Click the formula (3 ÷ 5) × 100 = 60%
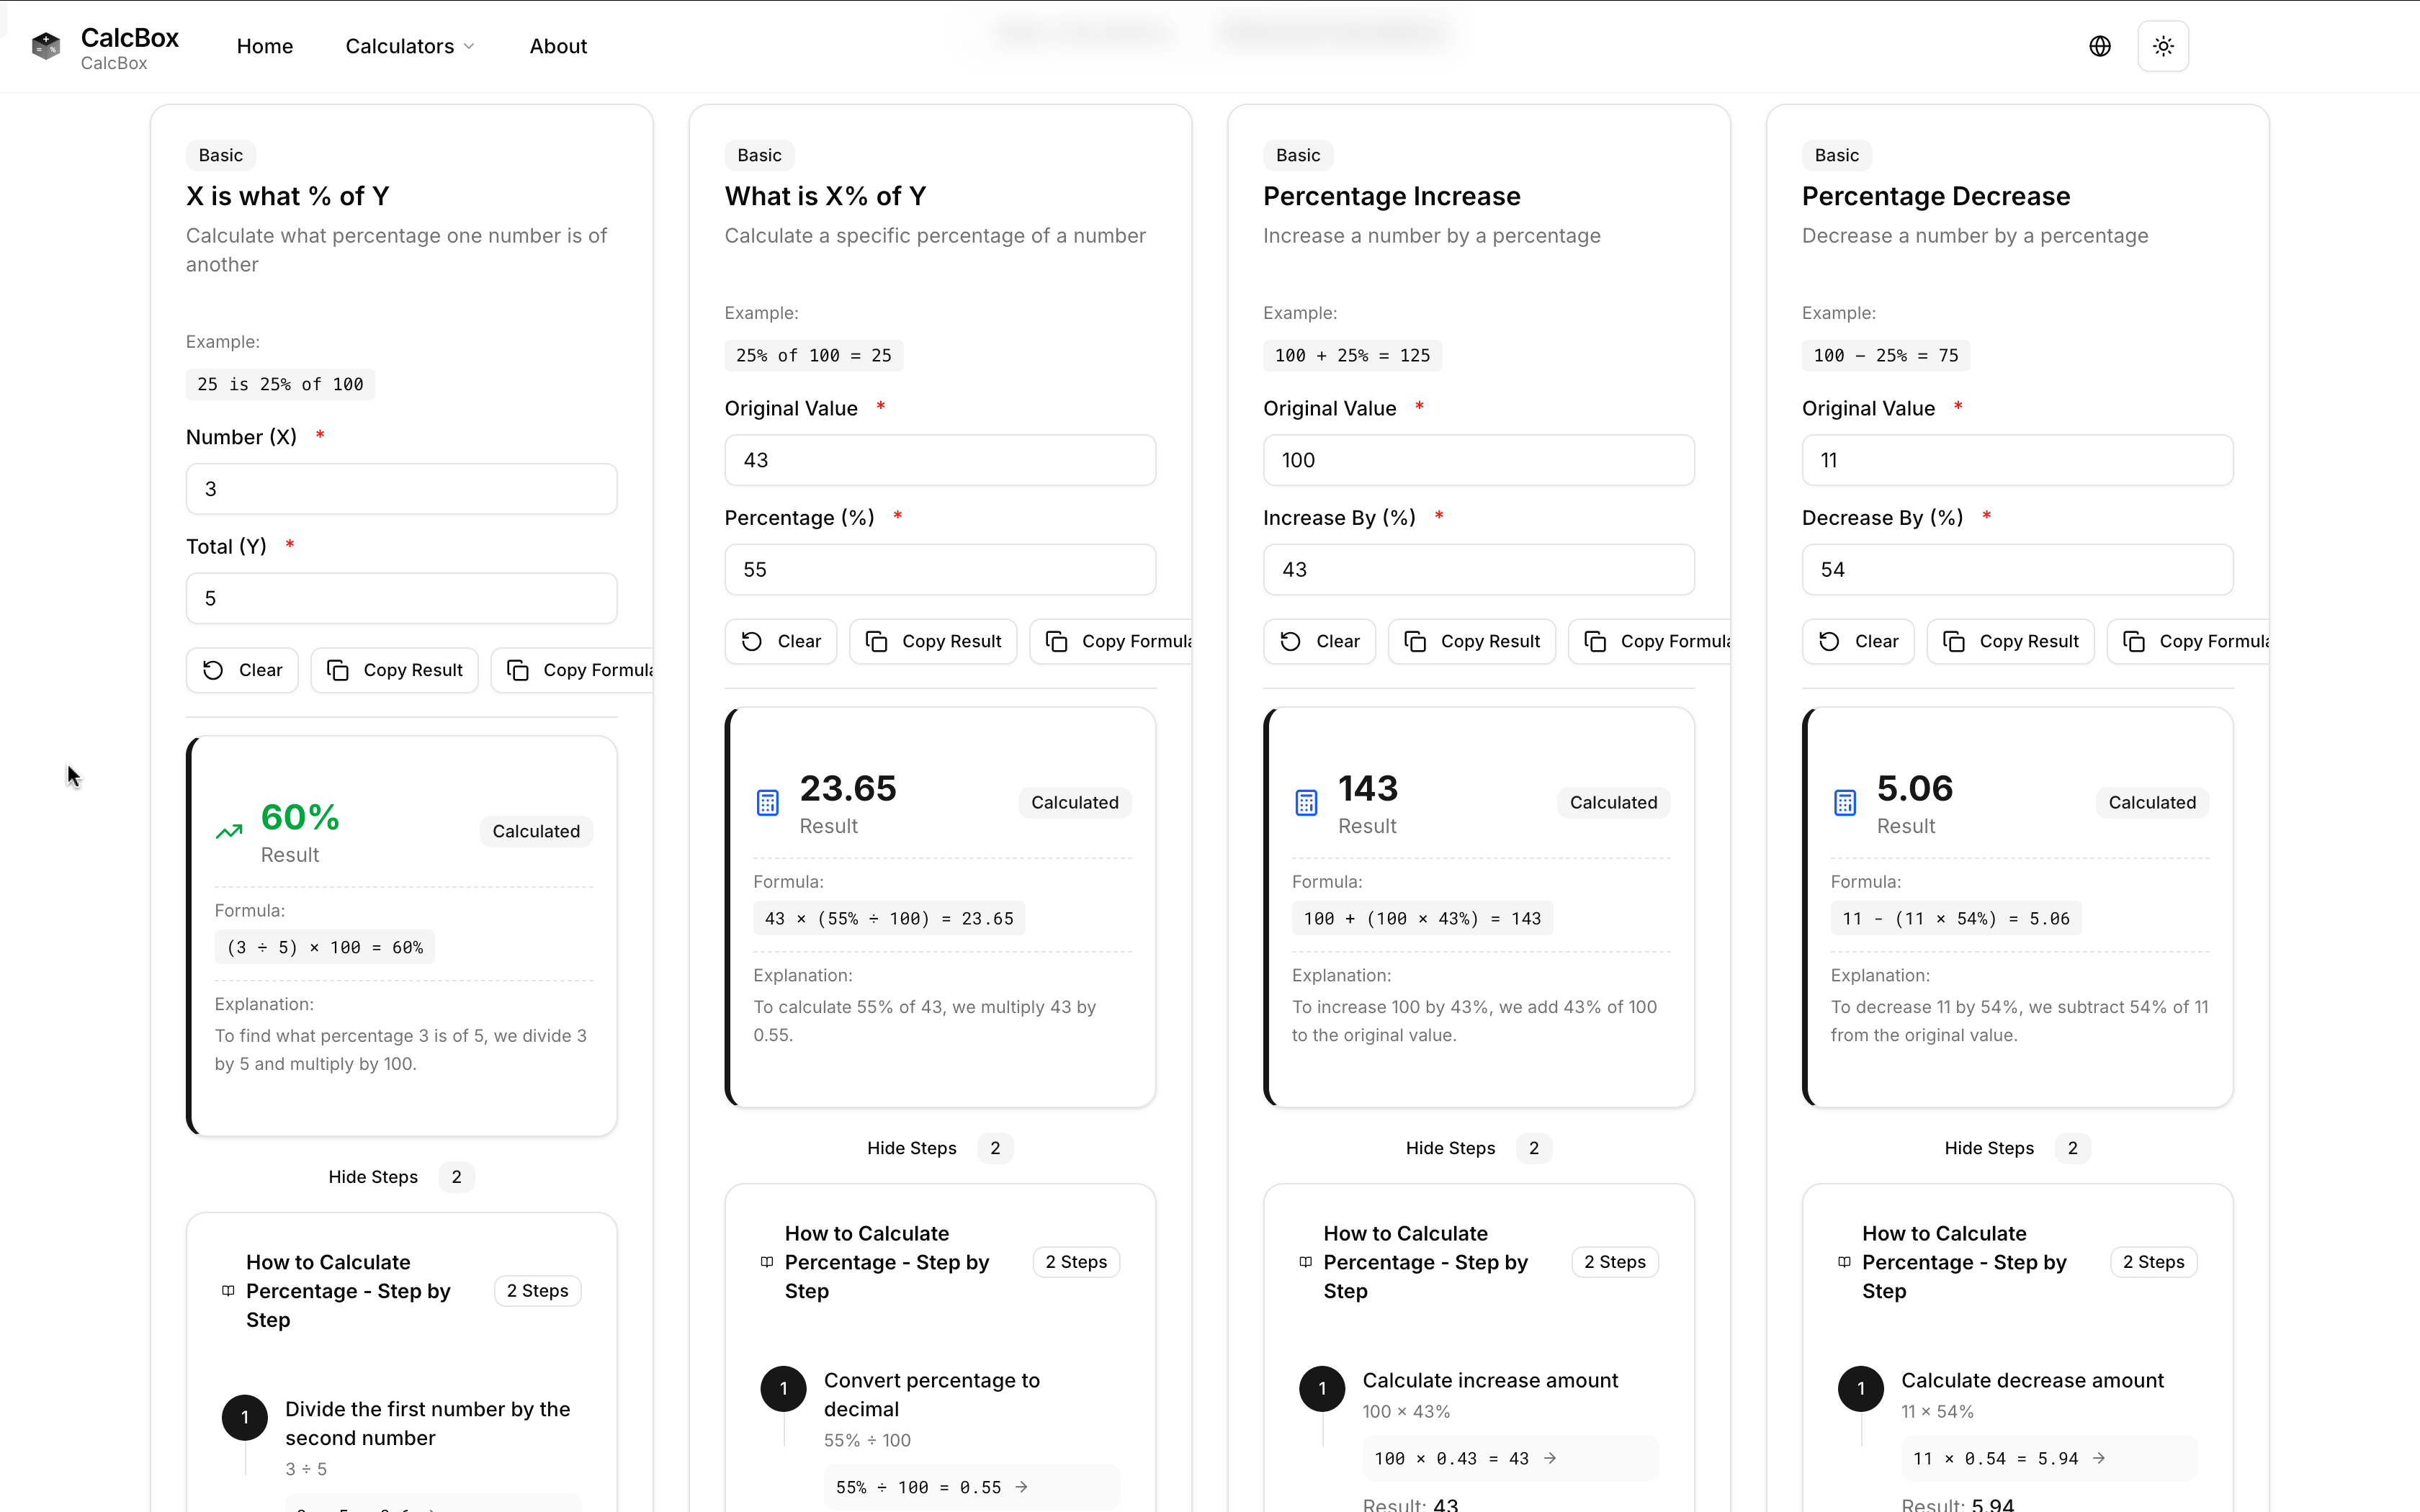 pyautogui.click(x=325, y=947)
